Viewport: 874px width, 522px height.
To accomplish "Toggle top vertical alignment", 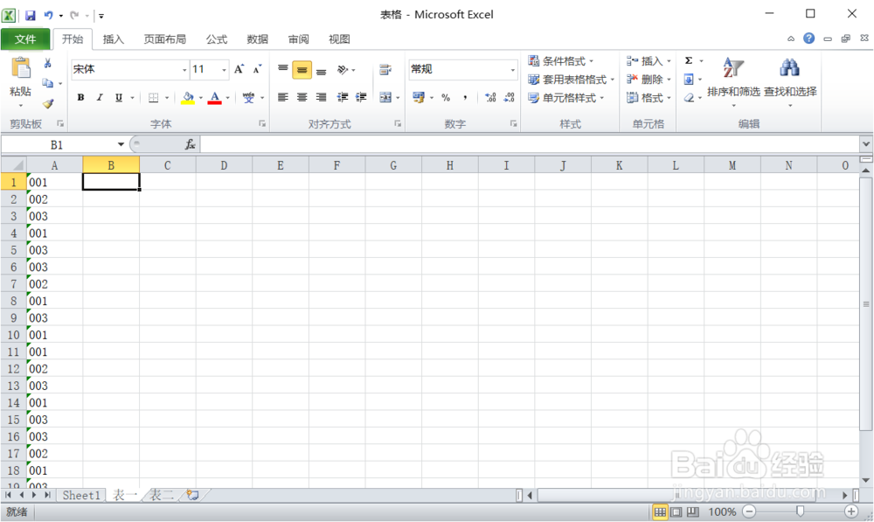I will point(283,70).
